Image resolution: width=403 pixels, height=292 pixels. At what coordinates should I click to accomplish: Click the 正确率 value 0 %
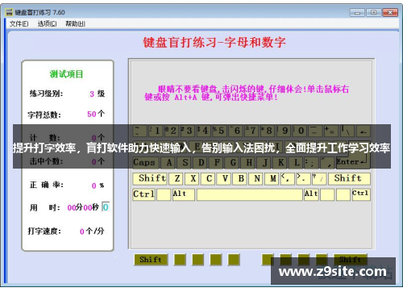tap(98, 186)
